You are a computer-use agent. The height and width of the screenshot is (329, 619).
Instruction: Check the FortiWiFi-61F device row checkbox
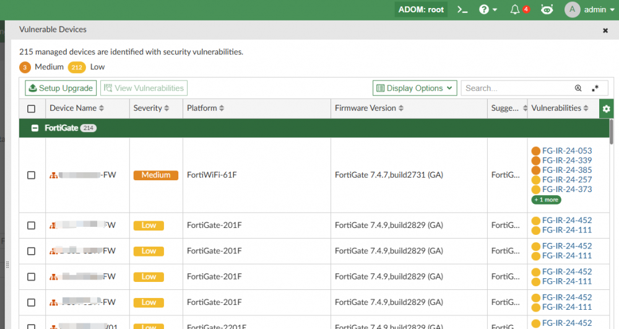coord(31,175)
